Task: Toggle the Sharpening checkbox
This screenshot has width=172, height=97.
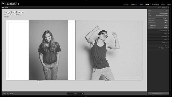Action: [x=149, y=25]
